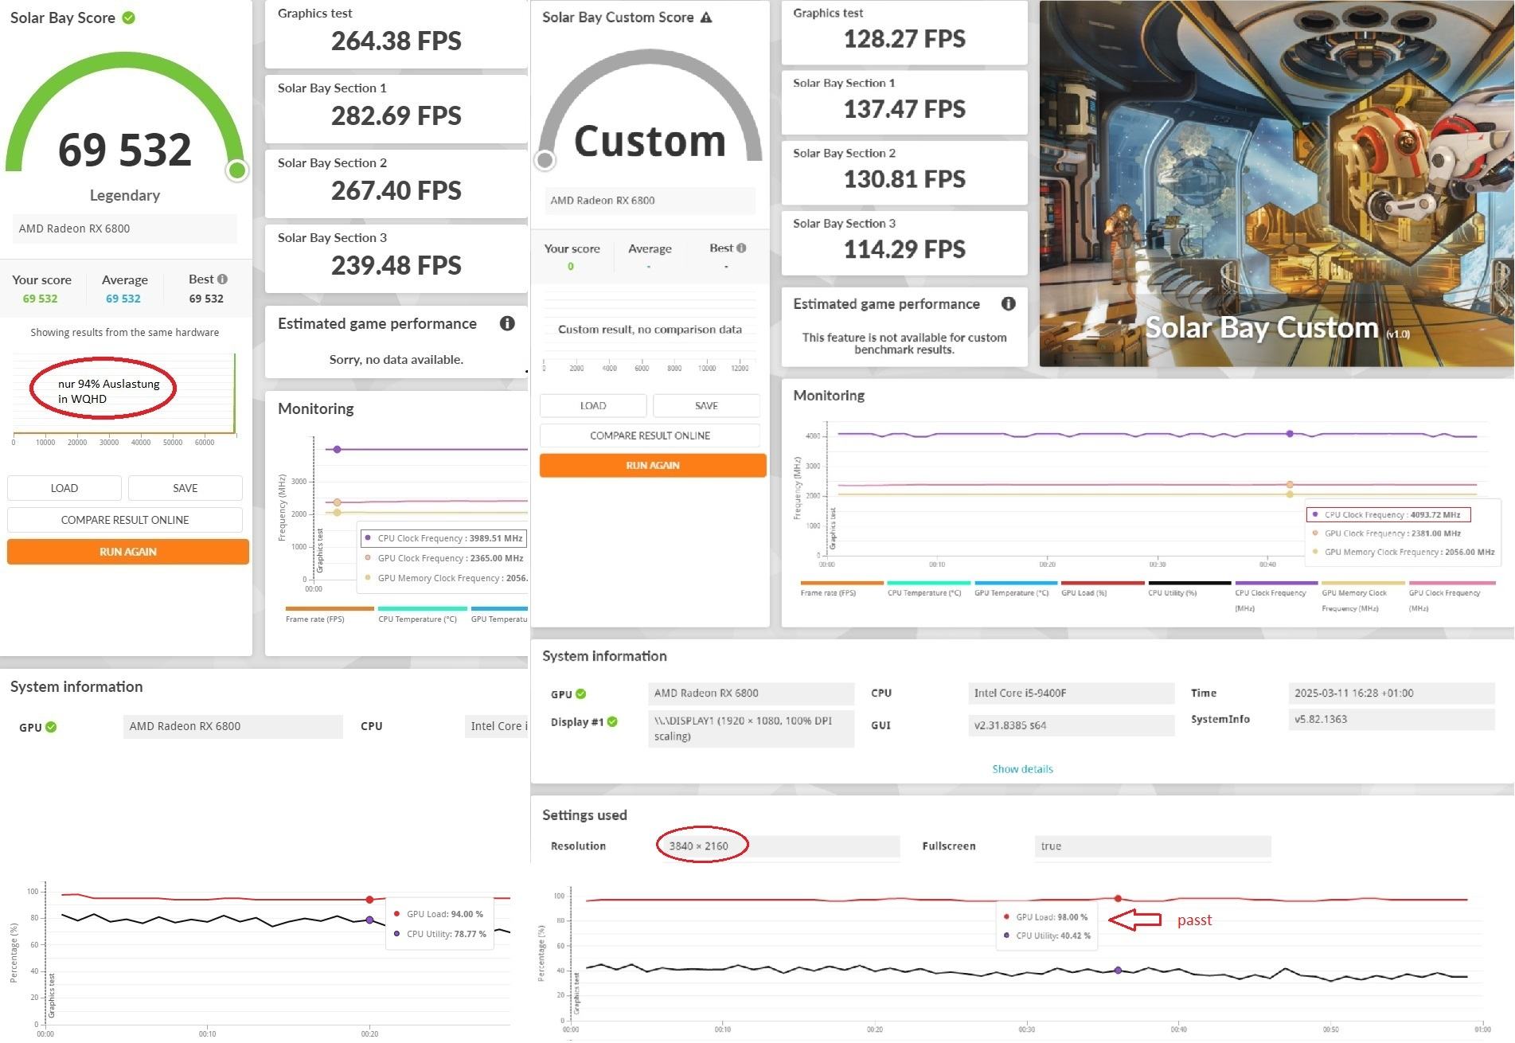Click the Fullscreen field showing true
Viewport: 1515px width, 1043px height.
click(x=1153, y=846)
